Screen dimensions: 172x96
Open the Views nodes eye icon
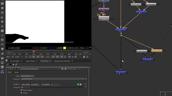click(2, 45)
